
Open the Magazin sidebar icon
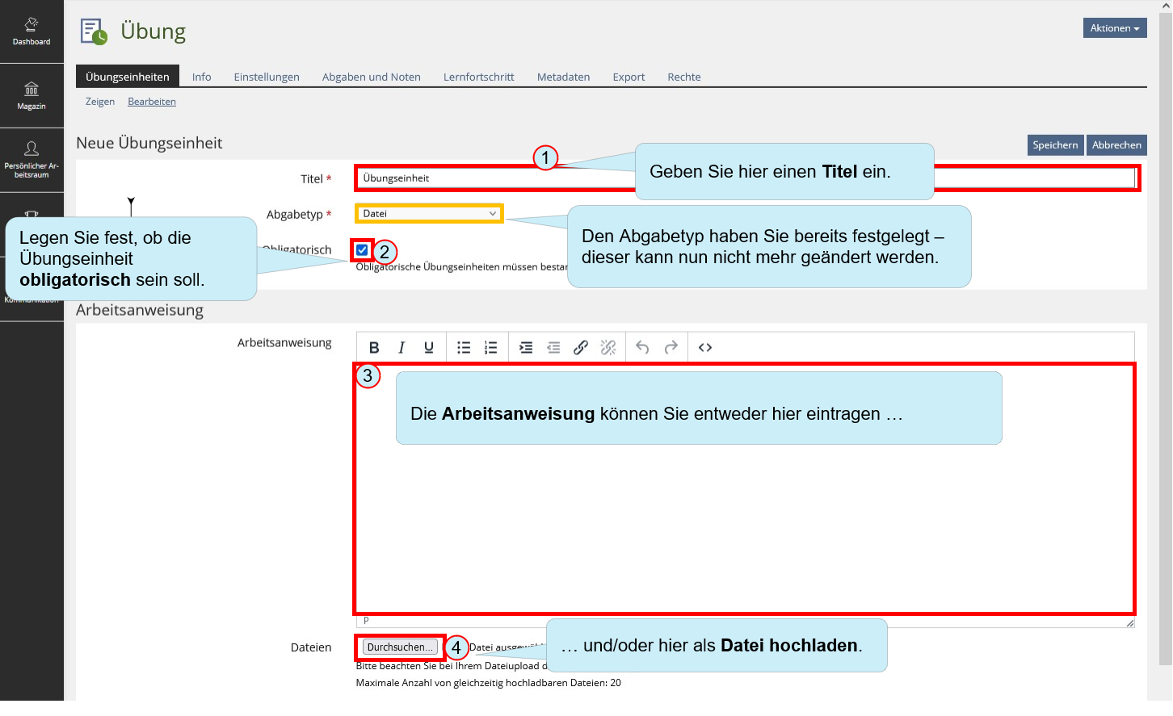[x=32, y=96]
